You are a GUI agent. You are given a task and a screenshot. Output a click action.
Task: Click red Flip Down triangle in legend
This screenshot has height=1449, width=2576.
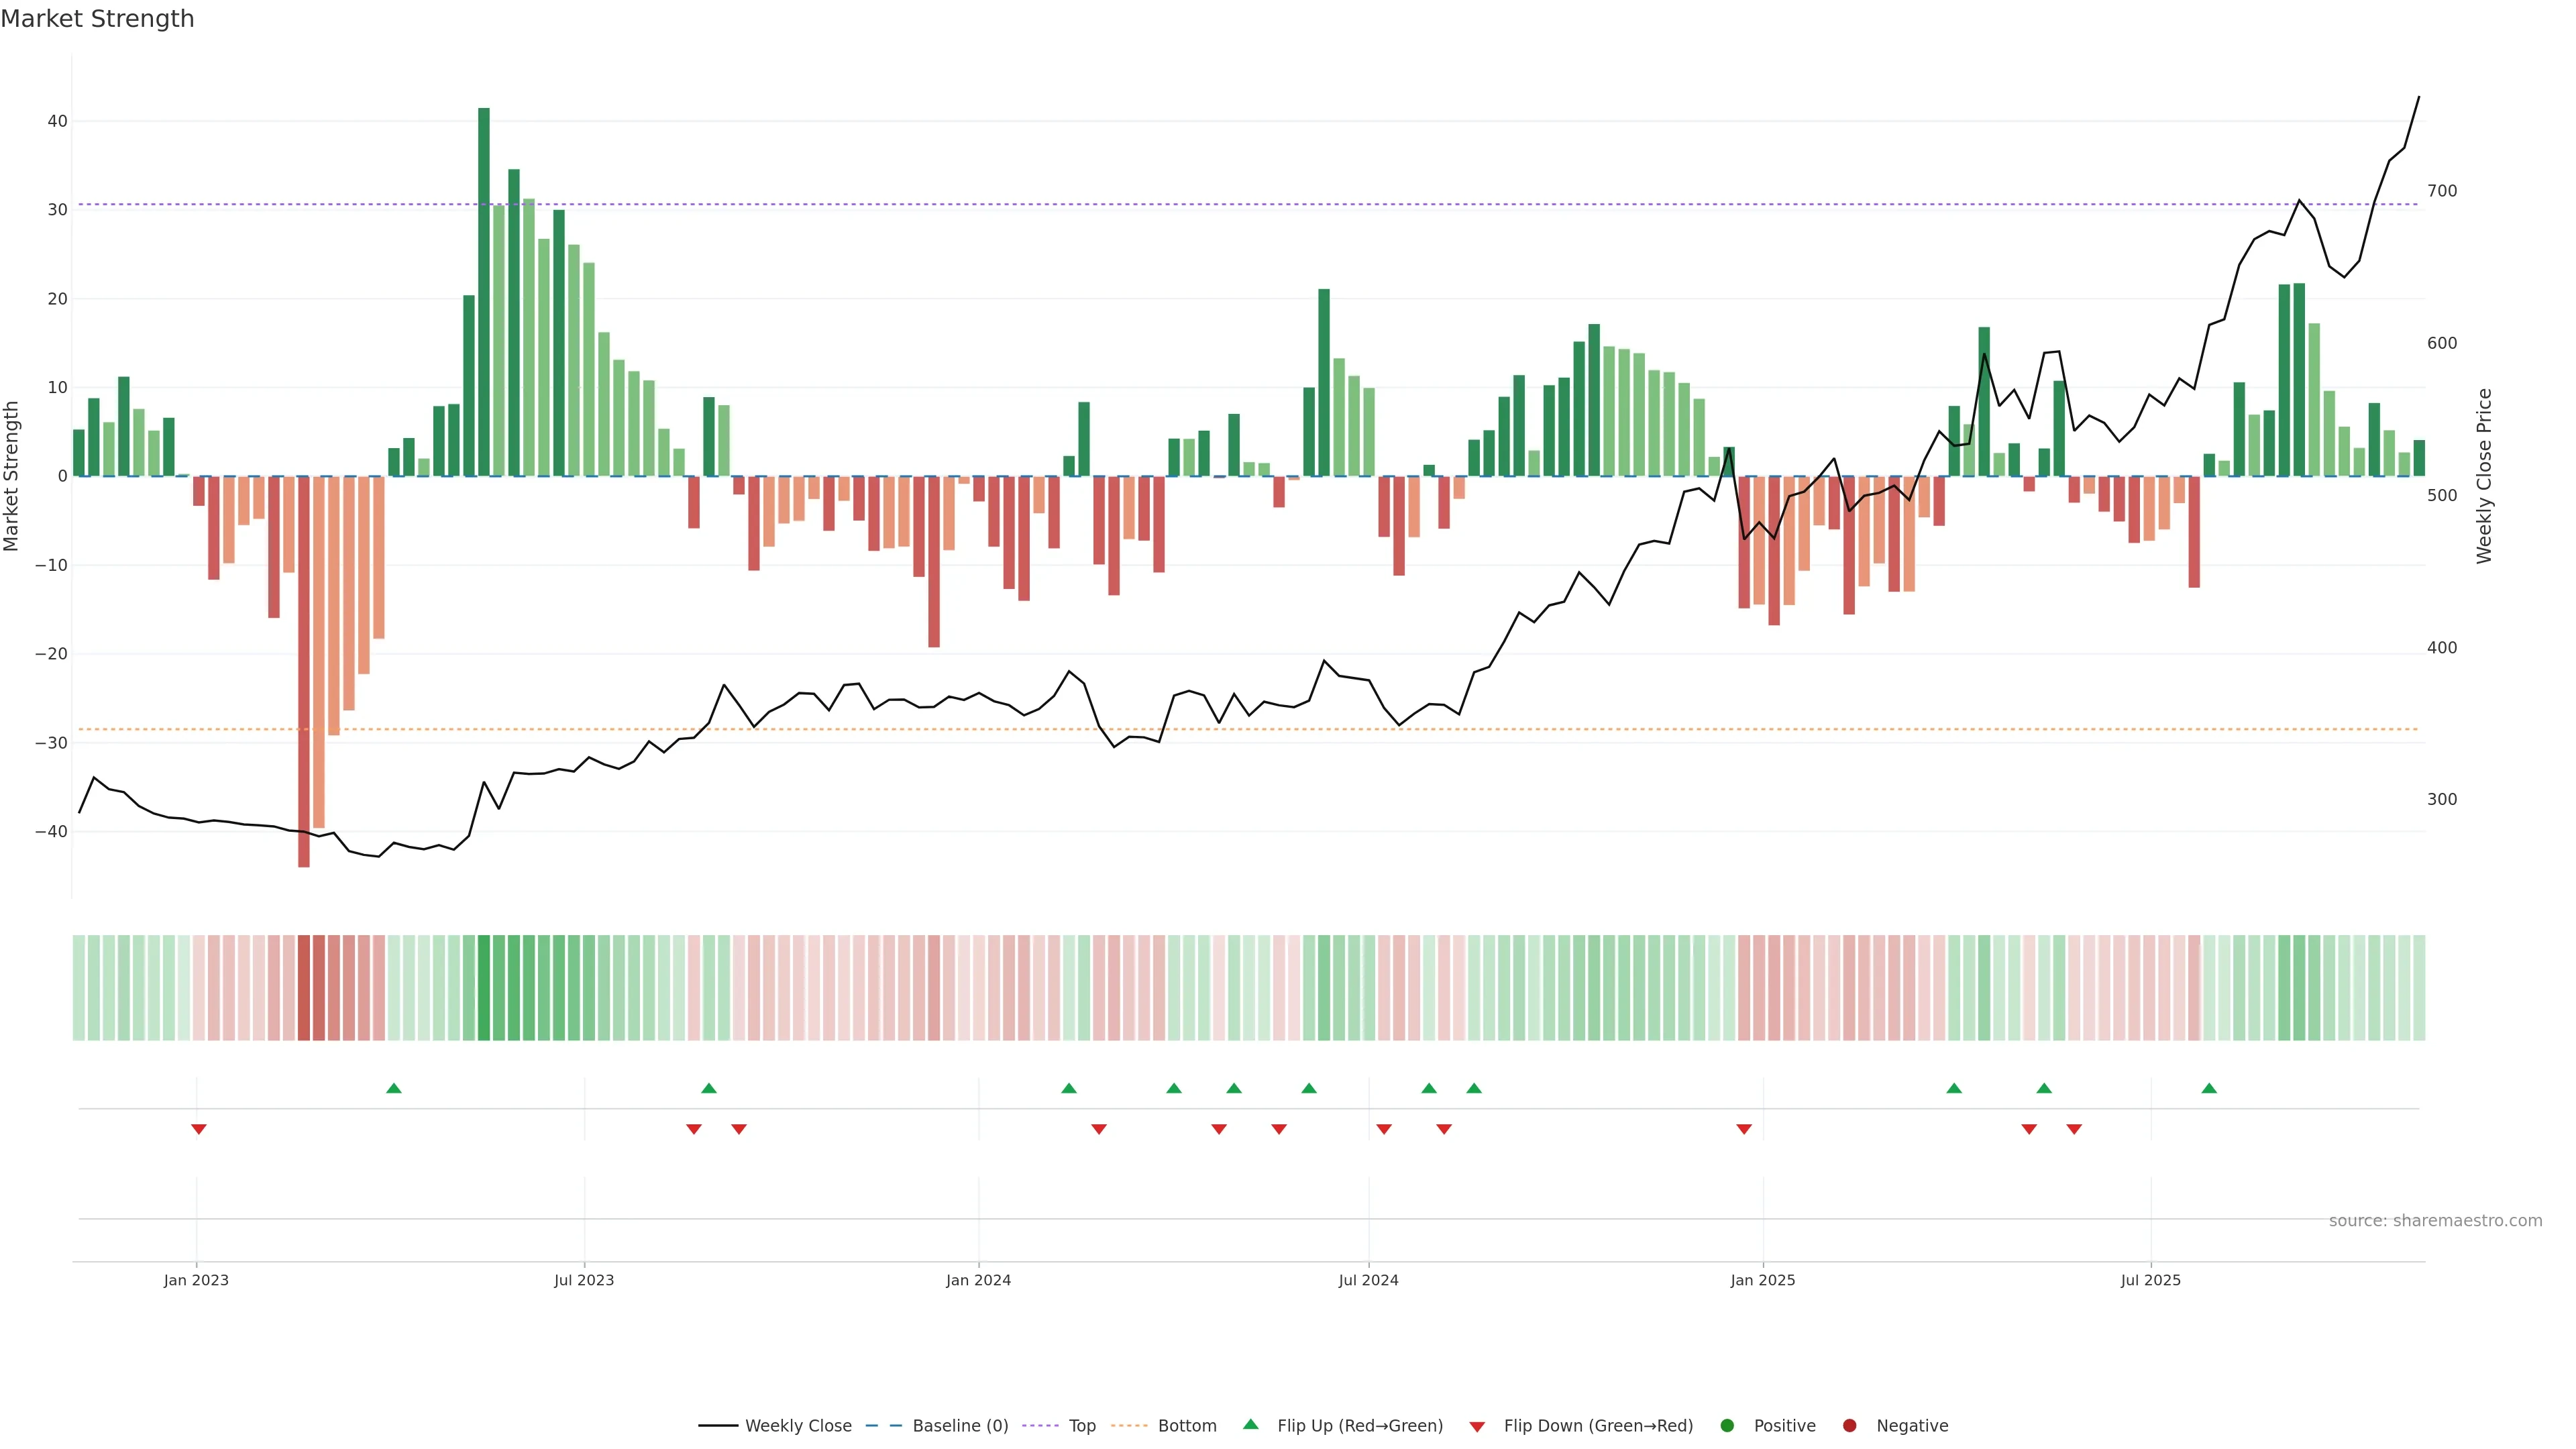point(1477,1426)
